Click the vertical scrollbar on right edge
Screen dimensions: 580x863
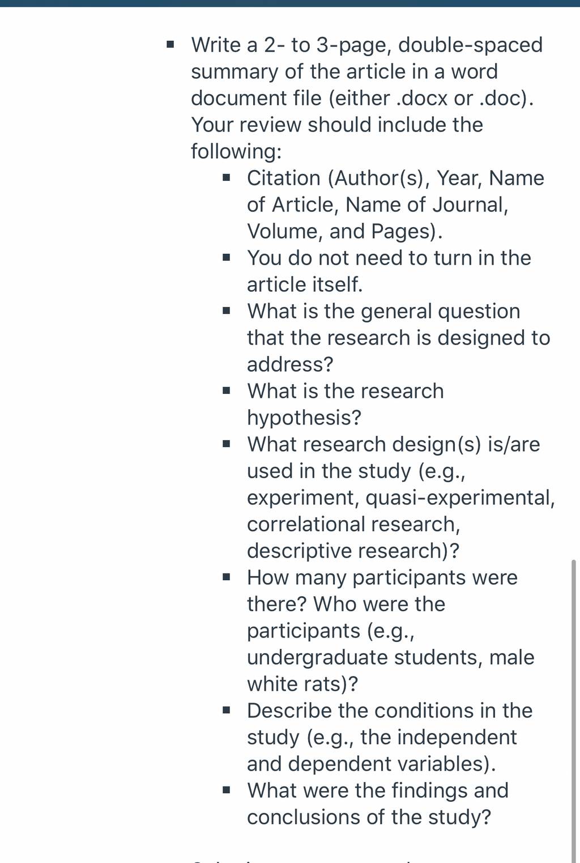coord(574,711)
